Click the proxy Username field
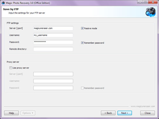The width and height of the screenshot is (159, 119). point(53,81)
